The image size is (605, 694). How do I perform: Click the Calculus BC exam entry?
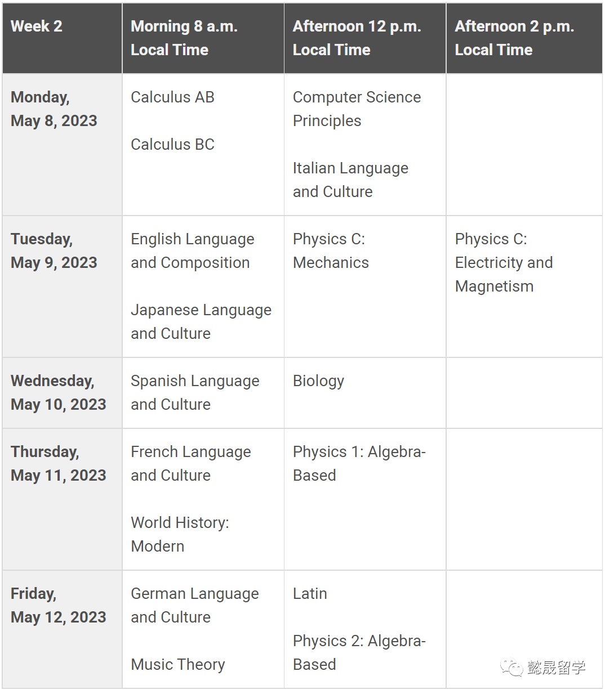coord(172,145)
